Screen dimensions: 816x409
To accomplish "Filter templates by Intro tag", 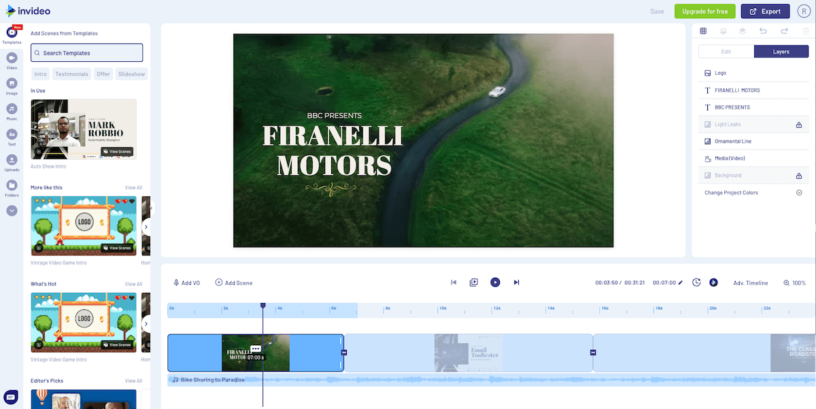I will [41, 74].
